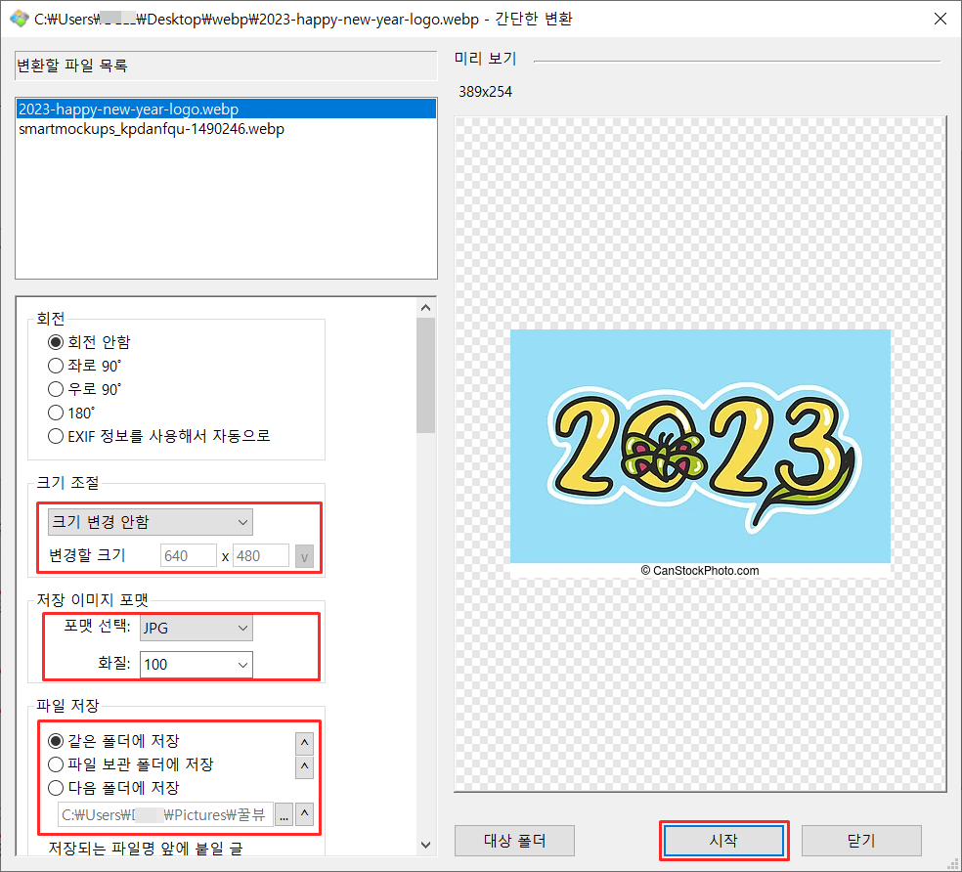The image size is (962, 872).
Task: Close the 간단한 변환 window
Action: point(940,19)
